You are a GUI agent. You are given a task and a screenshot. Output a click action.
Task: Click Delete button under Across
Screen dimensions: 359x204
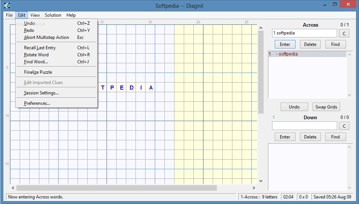click(310, 44)
